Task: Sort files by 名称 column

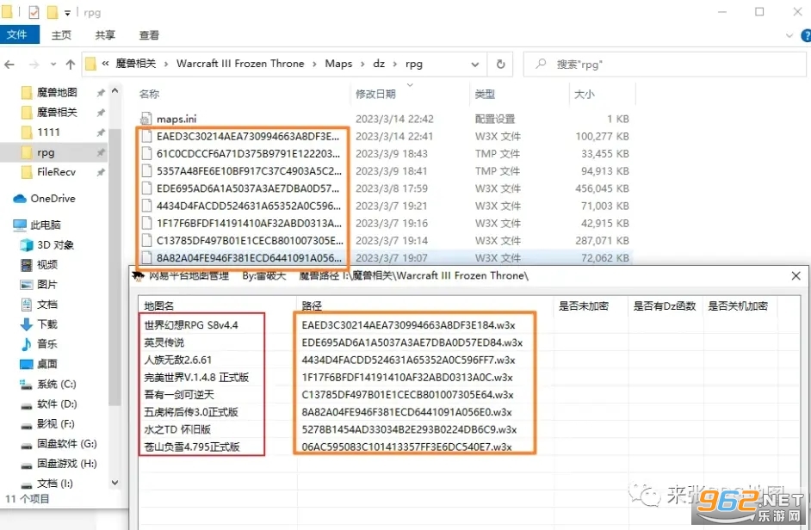Action: (149, 94)
